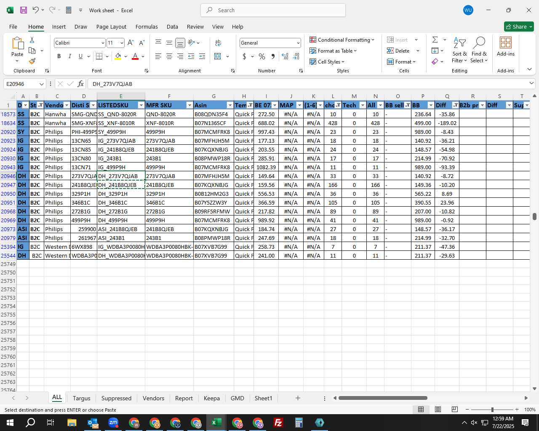The image size is (539, 431).
Task: Expand the Conditional Formatting menu
Action: pyautogui.click(x=342, y=40)
